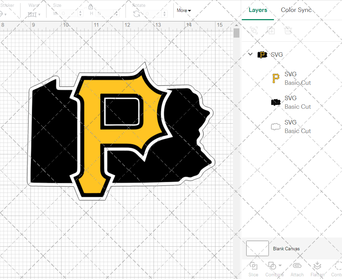Viewport: 342px width, 279px height.
Task: Click the yellow P layer thumbnail
Action: pos(276,78)
